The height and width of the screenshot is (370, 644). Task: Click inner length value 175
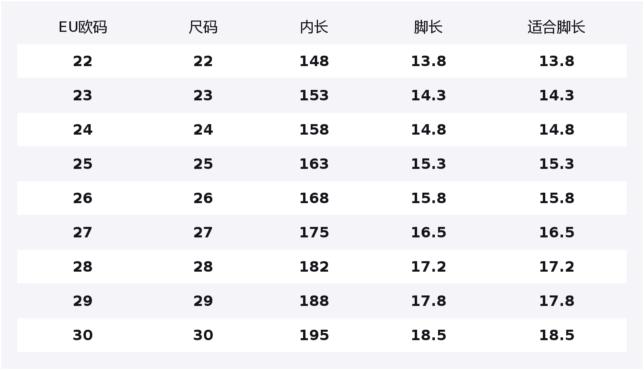(314, 233)
